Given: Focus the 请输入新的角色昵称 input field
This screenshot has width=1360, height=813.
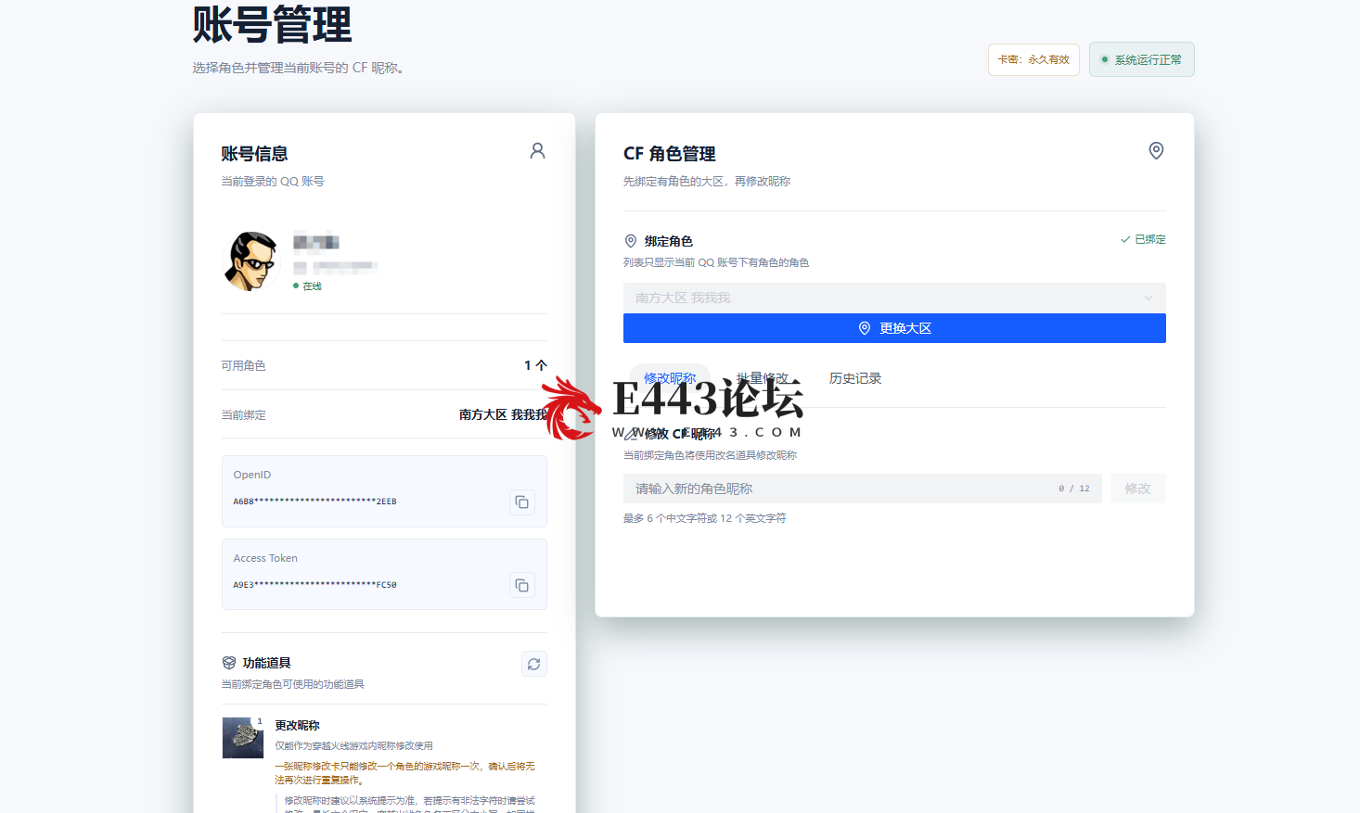Looking at the screenshot, I should [863, 489].
